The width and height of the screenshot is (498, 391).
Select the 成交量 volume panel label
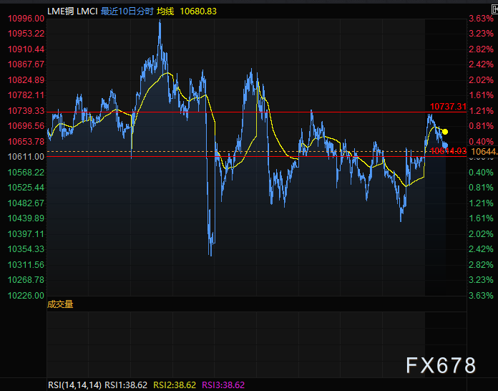coord(60,304)
